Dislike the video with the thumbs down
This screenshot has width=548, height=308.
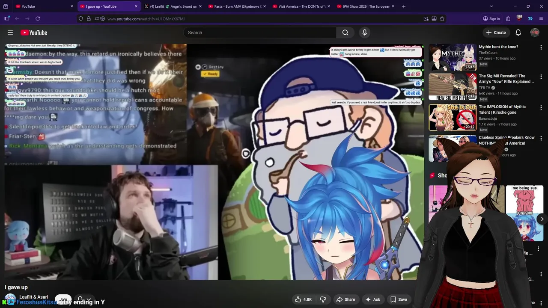coord(323,299)
